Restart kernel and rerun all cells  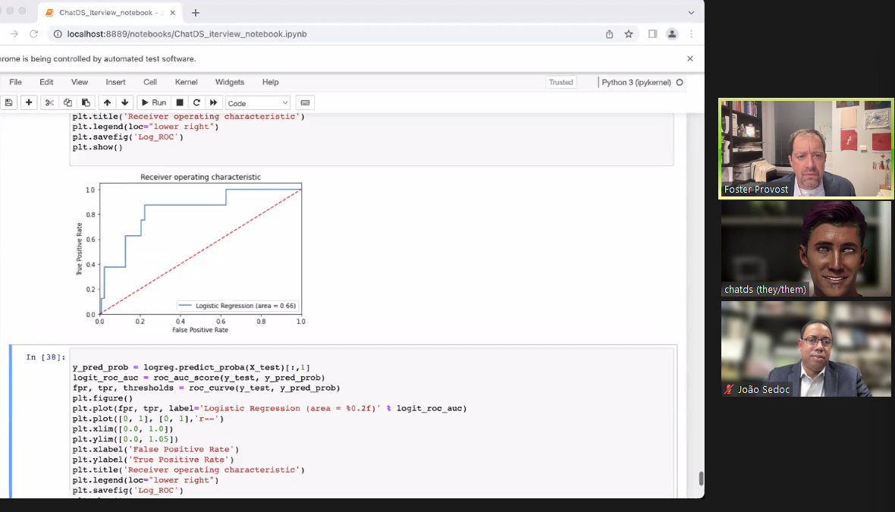(x=214, y=102)
